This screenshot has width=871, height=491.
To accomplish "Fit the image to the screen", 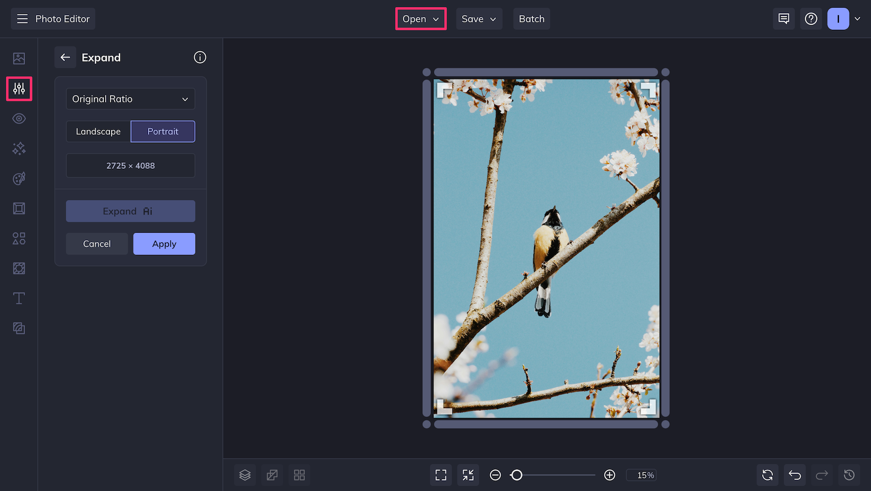I will (x=440, y=475).
